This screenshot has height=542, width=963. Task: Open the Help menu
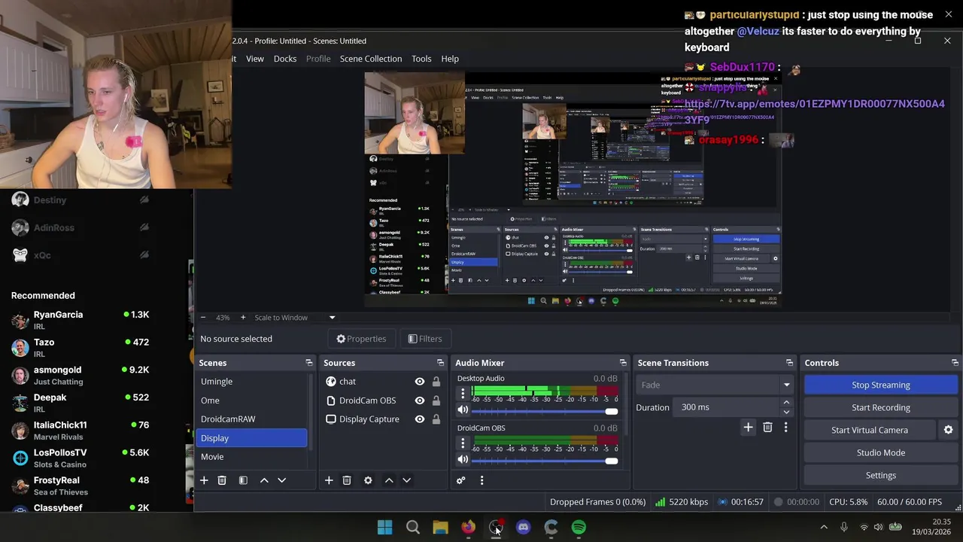450,59
